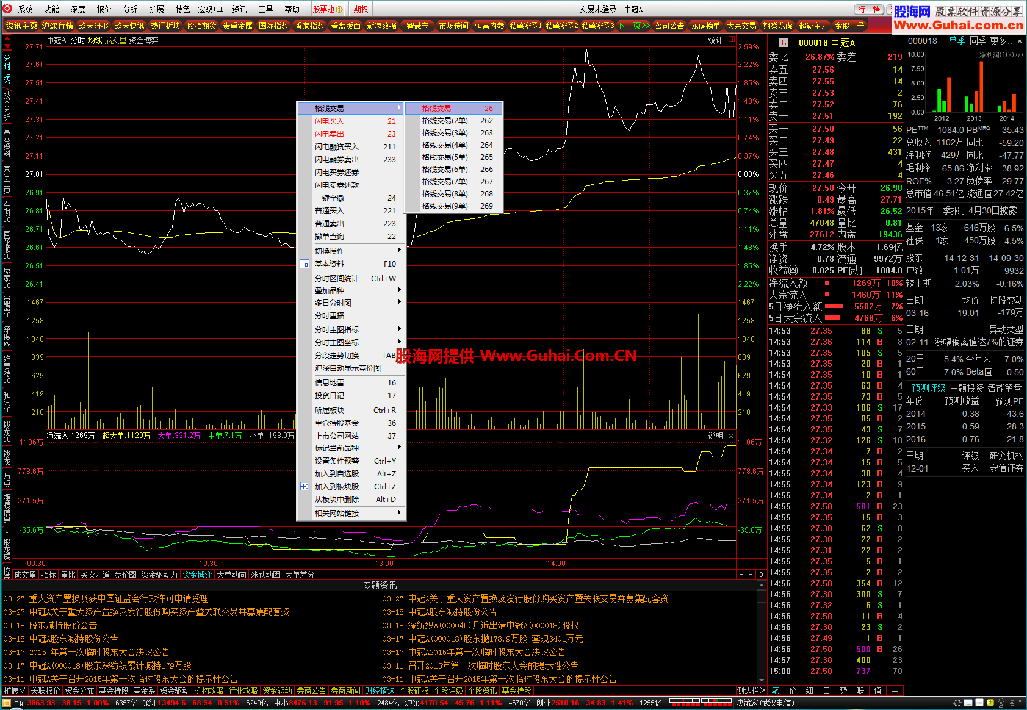Select 格线交易(5单) in the submenu
The height and width of the screenshot is (710, 1027).
(x=454, y=157)
